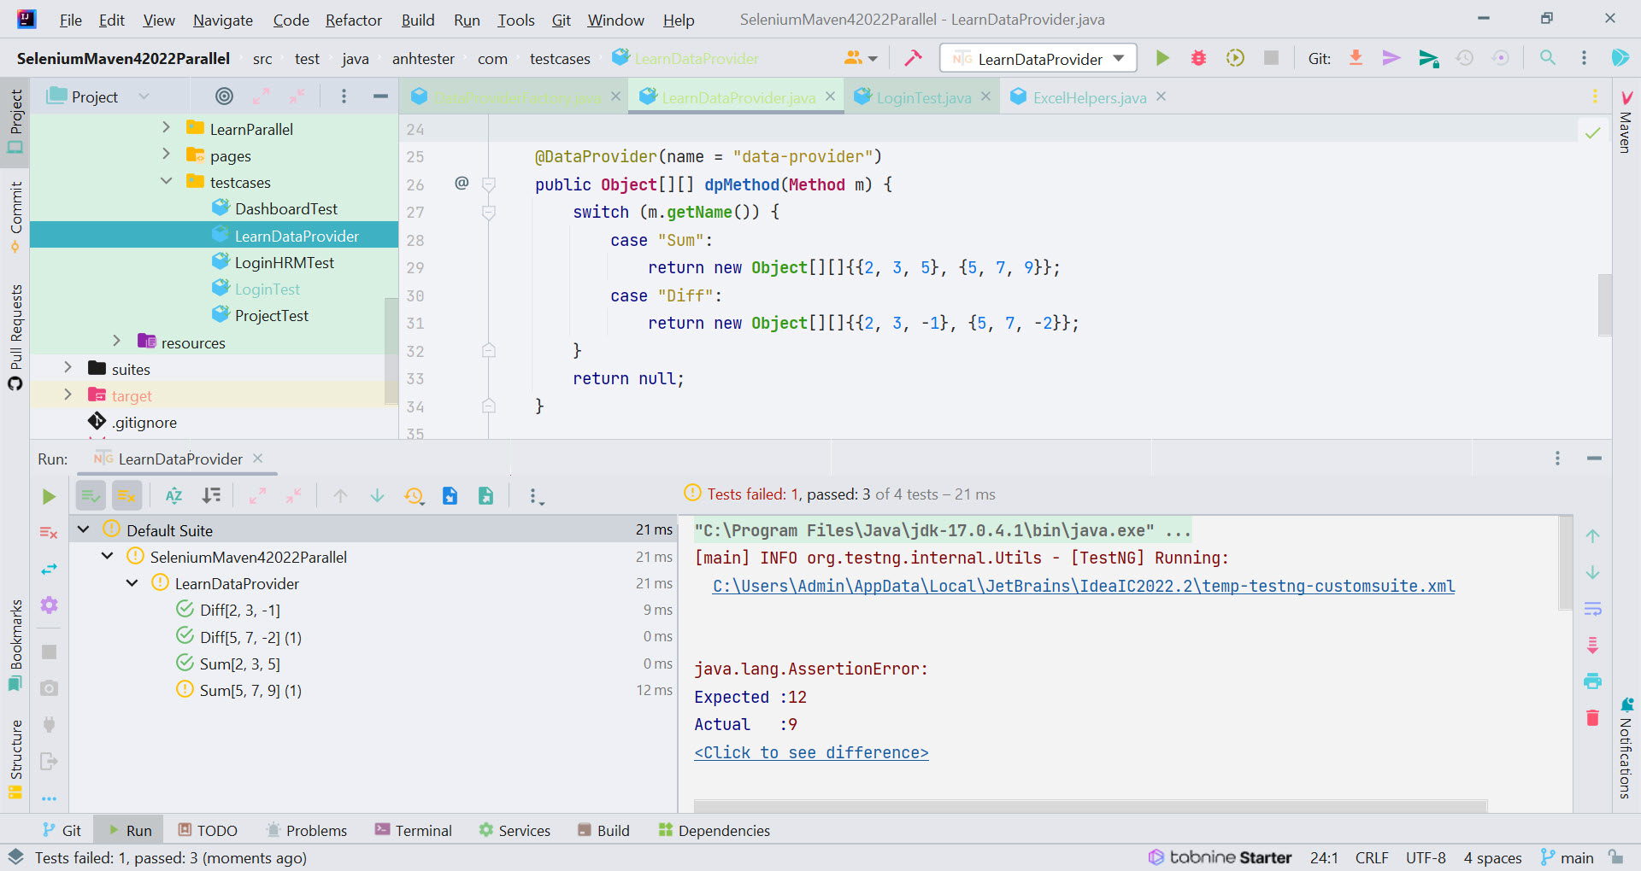Viewport: 1641px width, 871px height.
Task: Expand the LearnParallel folder
Action: click(x=166, y=128)
